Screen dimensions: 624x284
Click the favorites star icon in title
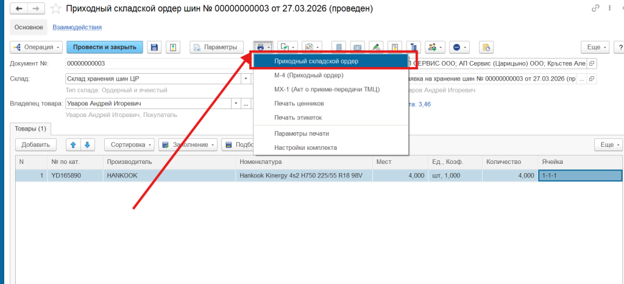[55, 9]
